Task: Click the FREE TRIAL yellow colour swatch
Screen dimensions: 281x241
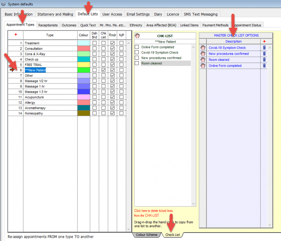Action: click(84, 64)
